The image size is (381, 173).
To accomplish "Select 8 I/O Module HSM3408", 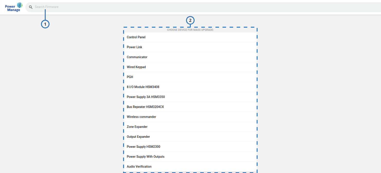I will [190, 87].
